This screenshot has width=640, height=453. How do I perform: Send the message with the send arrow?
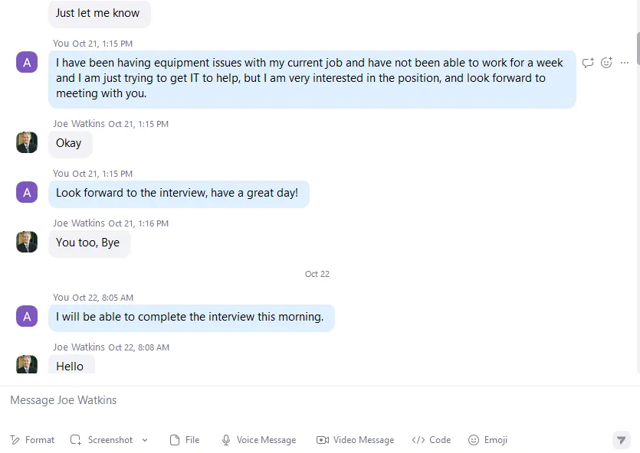pos(622,440)
